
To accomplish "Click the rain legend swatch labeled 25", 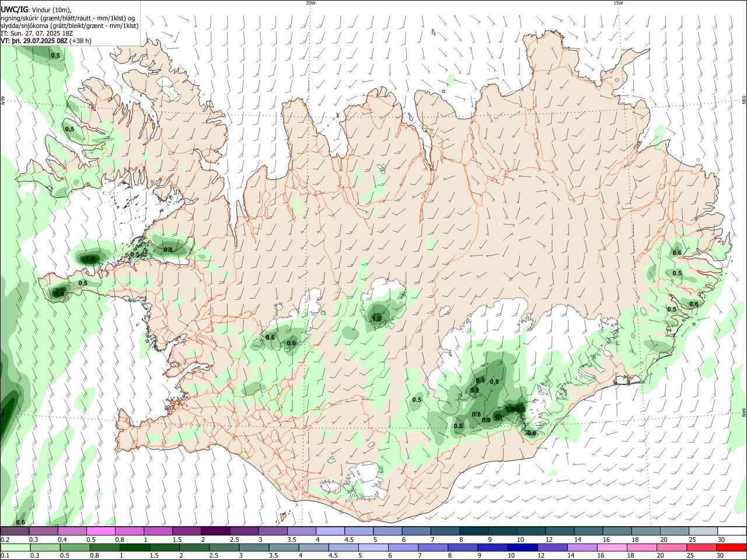I will click(x=701, y=547).
